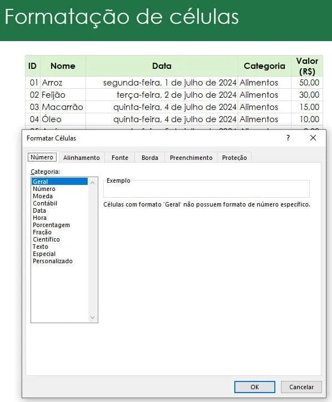The width and height of the screenshot is (332, 402).
Task: Click Alimentos in the Macarrão row
Action: click(x=264, y=107)
